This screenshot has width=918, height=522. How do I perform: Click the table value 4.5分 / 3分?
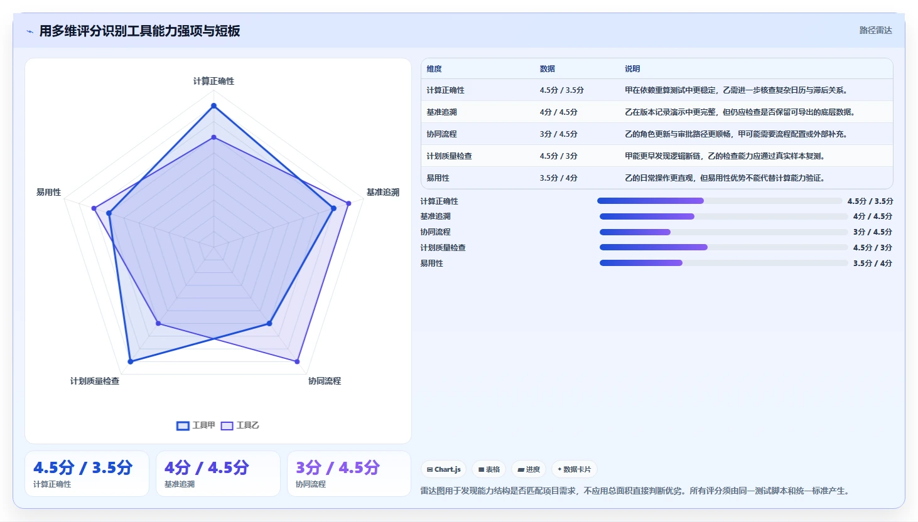click(558, 156)
